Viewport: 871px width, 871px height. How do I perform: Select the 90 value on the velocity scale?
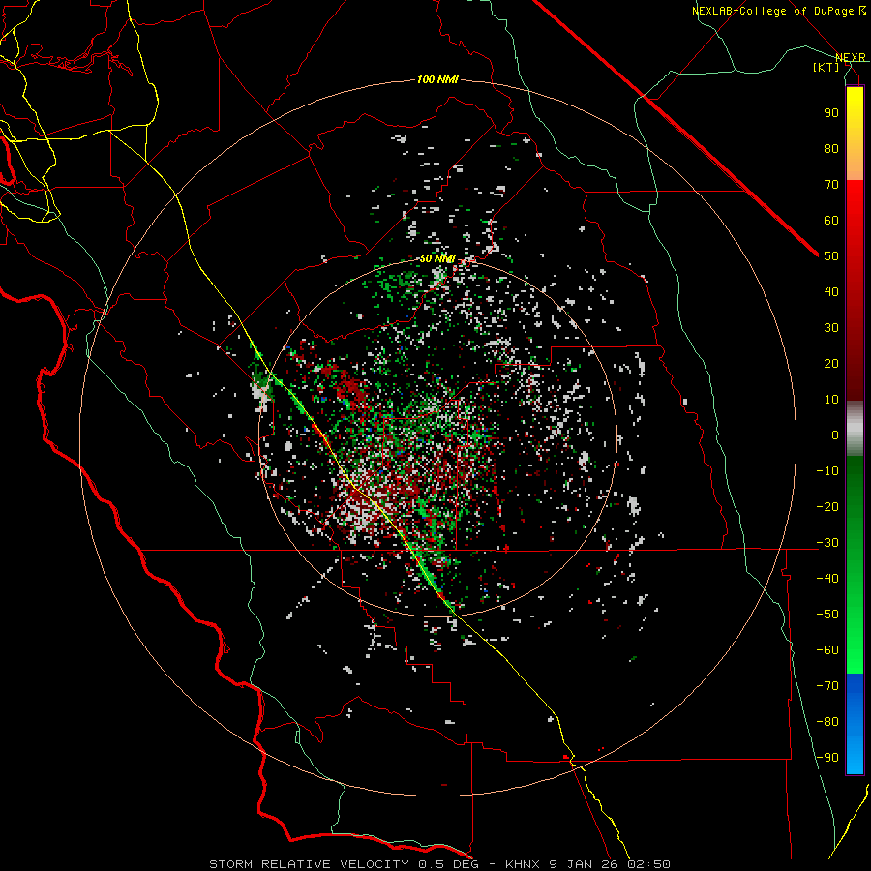point(831,113)
